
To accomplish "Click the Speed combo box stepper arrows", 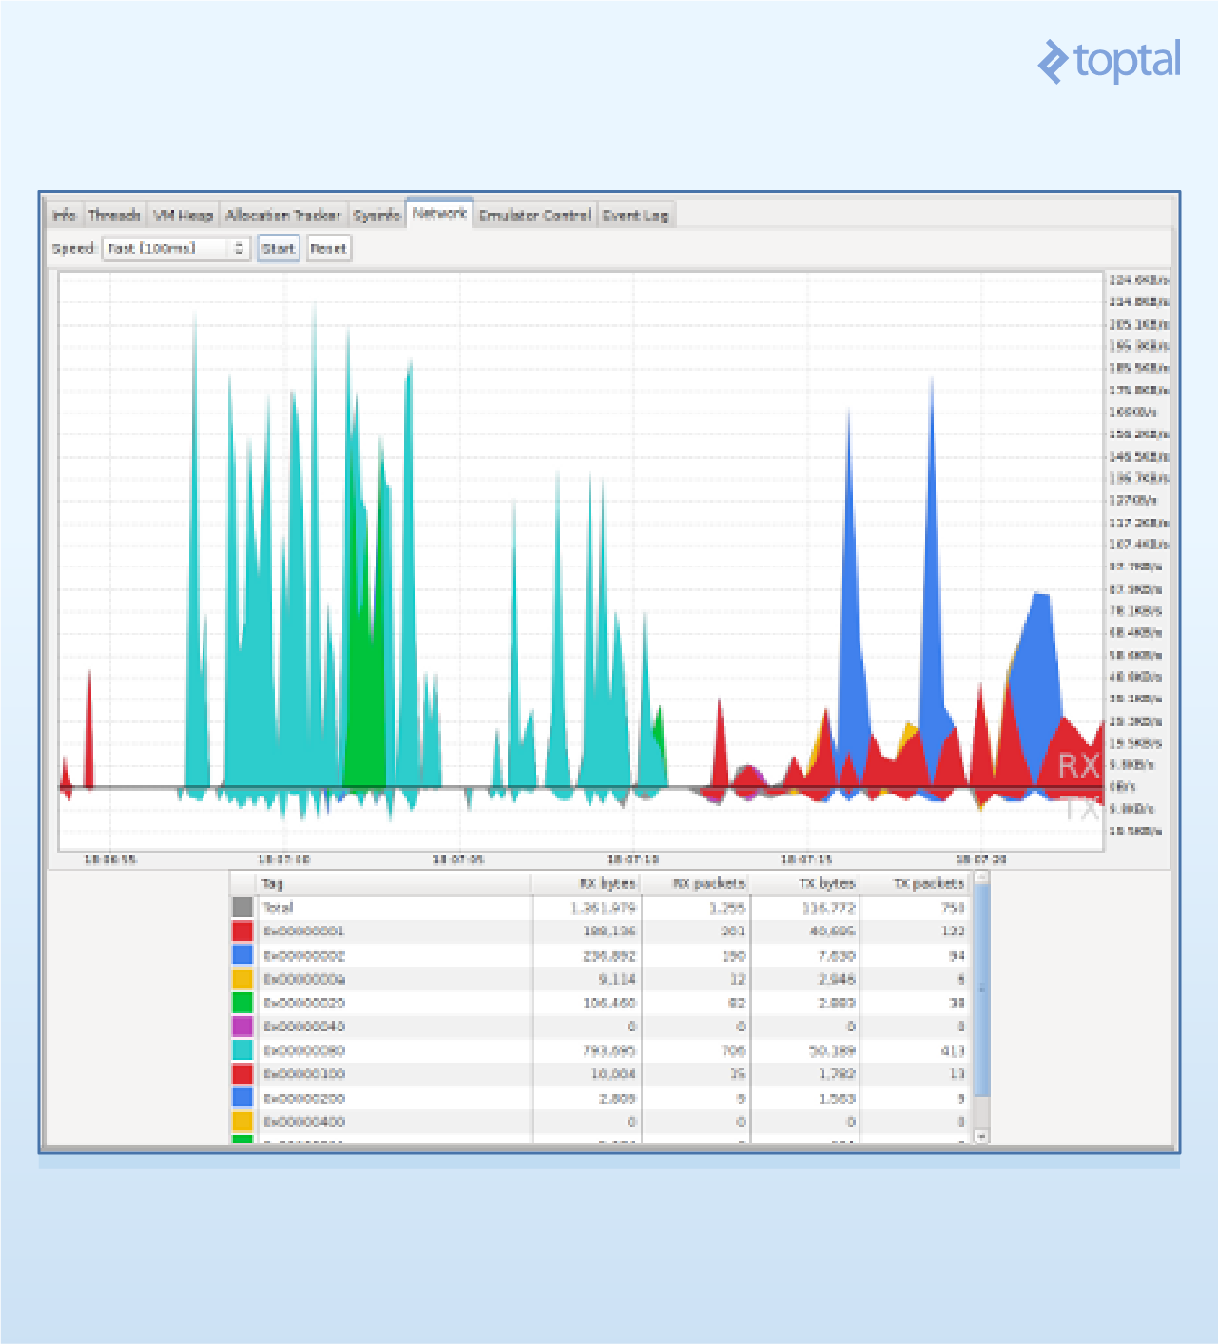I will tap(241, 248).
